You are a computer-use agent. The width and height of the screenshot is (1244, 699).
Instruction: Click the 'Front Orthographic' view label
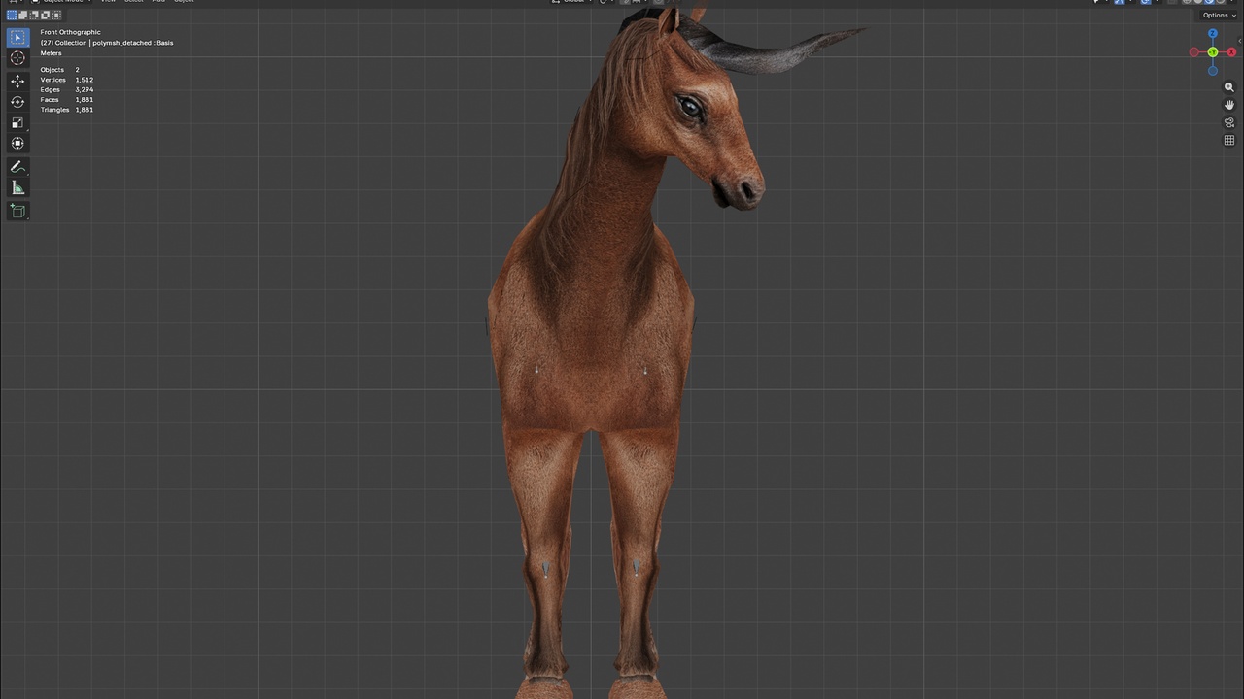[x=70, y=32]
